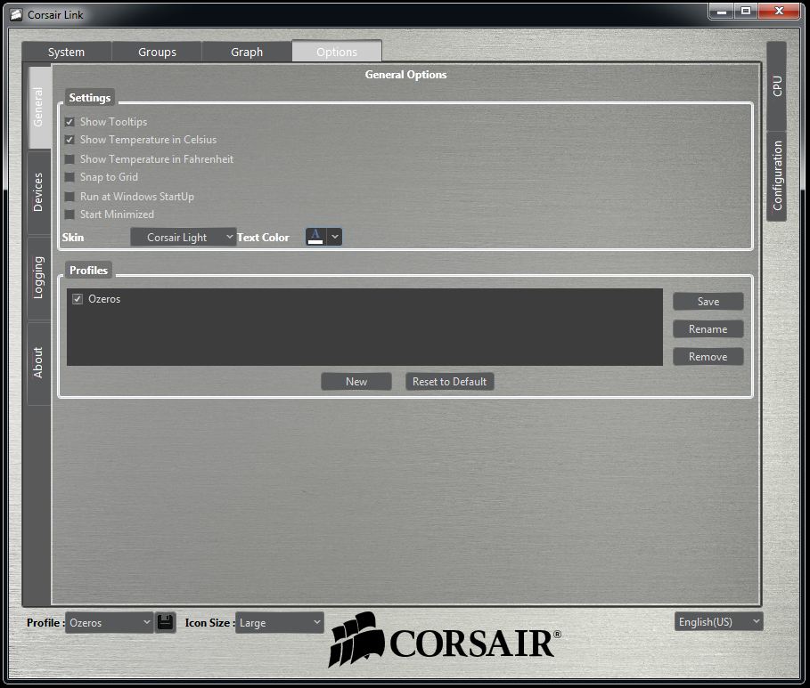Close the Corsair Link window
The height and width of the screenshot is (688, 810).
779,11
